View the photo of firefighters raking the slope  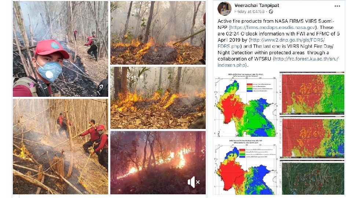pos(60,147)
